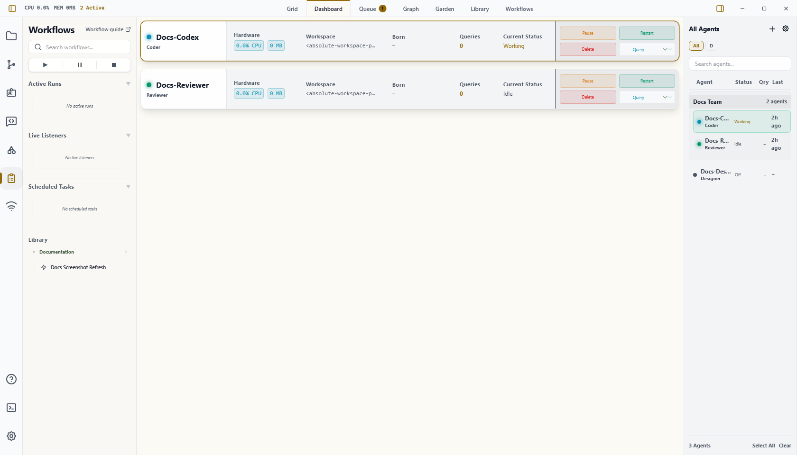Restart the Docs-Codex agent
Image resolution: width=797 pixels, height=455 pixels.
tap(647, 33)
